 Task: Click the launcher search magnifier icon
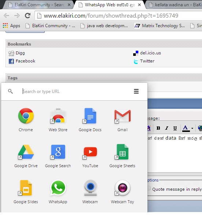coord(10,91)
